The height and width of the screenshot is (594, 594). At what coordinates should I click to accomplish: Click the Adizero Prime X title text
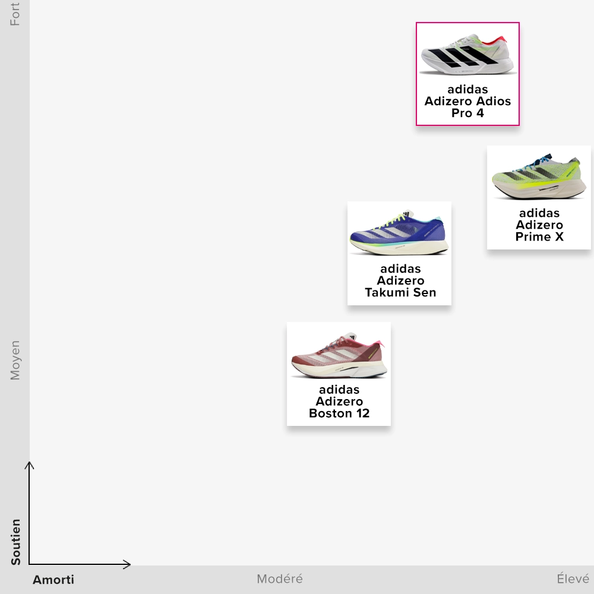pos(539,225)
